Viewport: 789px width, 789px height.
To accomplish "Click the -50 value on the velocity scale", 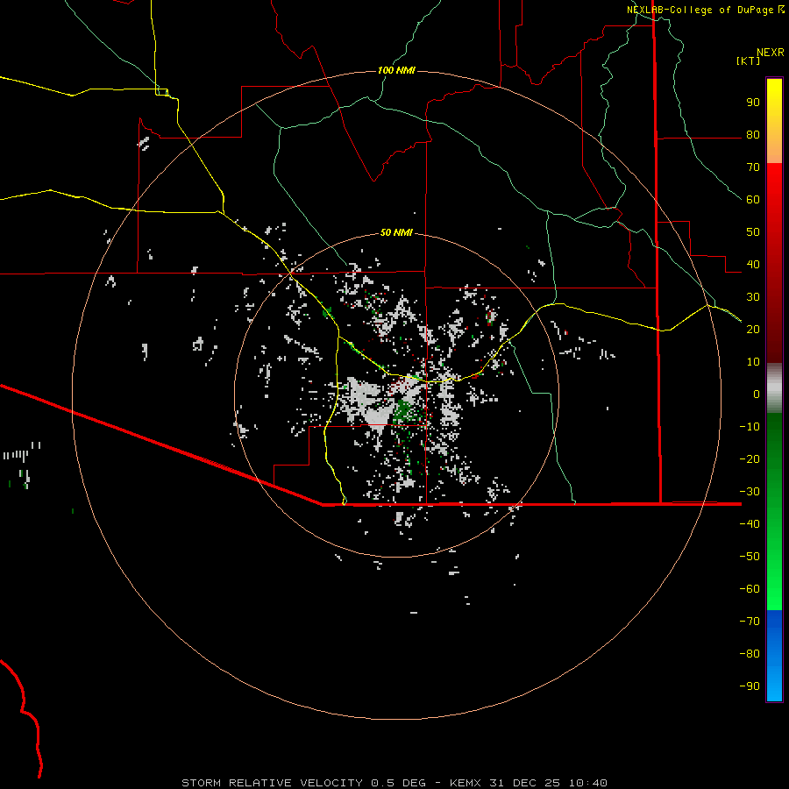I will pyautogui.click(x=750, y=557).
